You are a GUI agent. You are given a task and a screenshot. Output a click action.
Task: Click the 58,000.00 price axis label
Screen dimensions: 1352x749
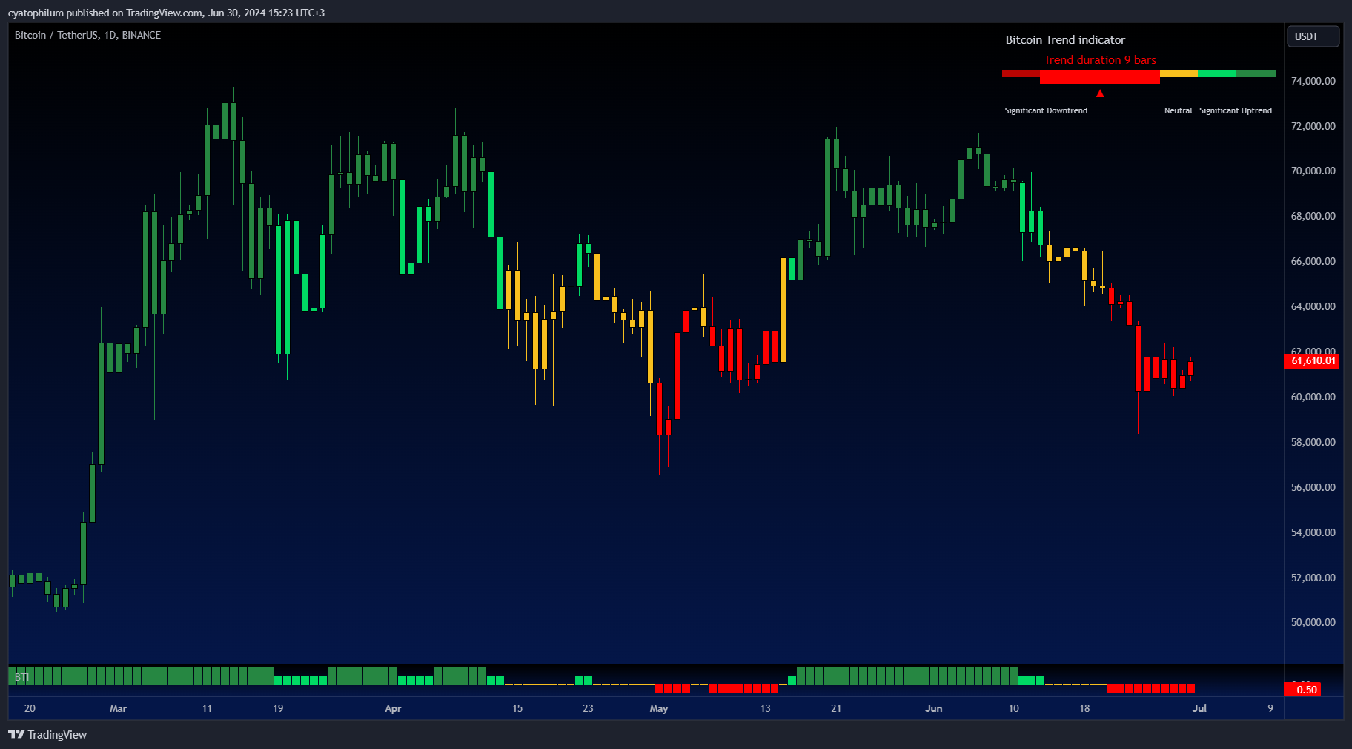(1313, 442)
